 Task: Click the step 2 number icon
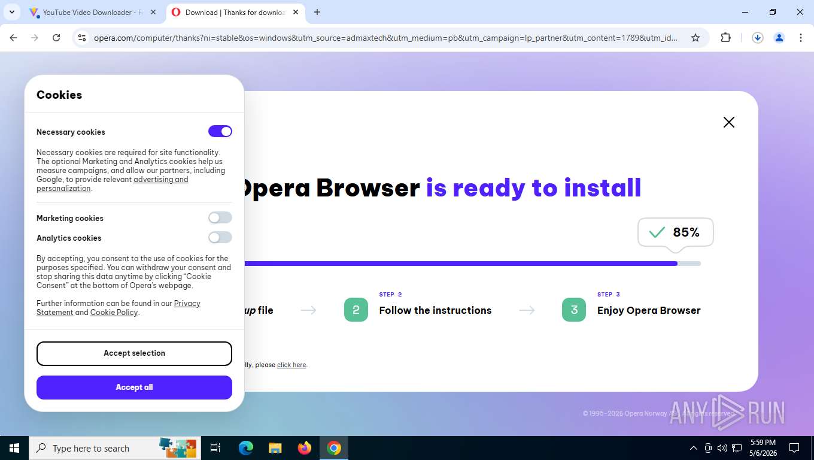(x=356, y=310)
